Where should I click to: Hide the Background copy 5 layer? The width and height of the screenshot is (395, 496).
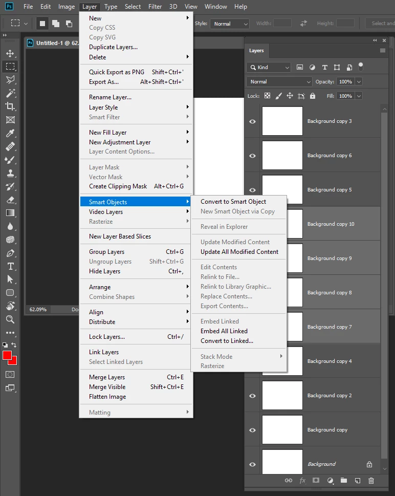point(252,190)
